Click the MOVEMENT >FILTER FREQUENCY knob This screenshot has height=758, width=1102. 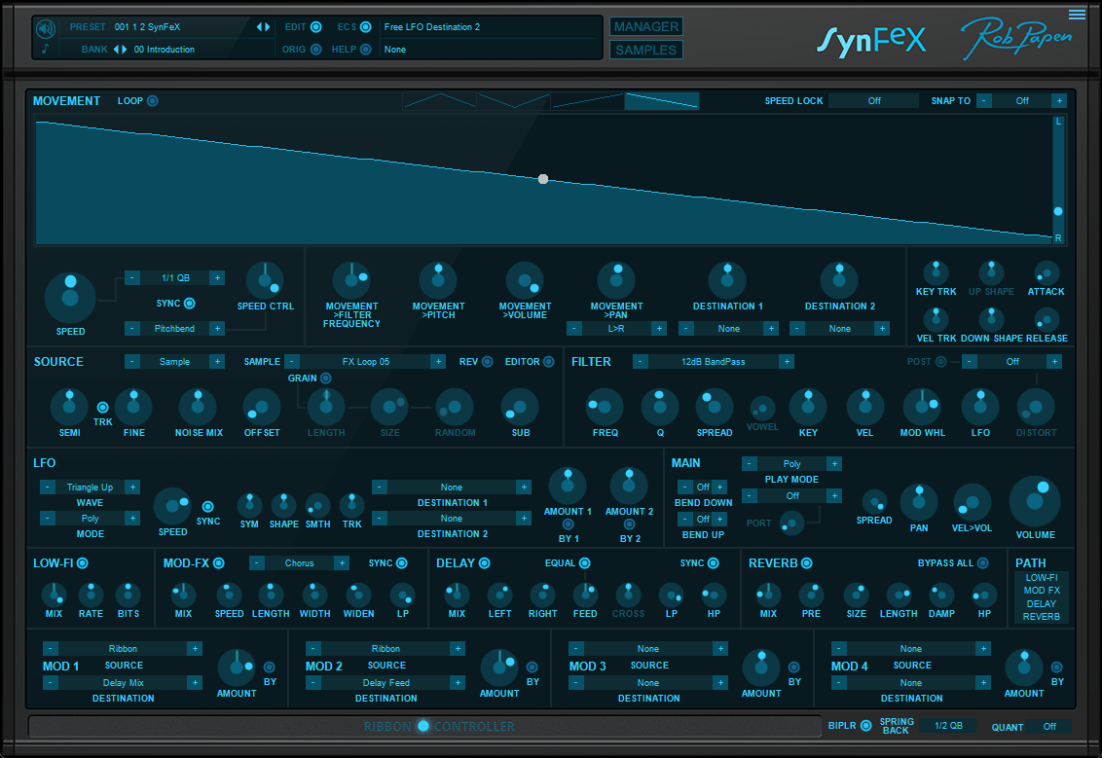[x=351, y=281]
